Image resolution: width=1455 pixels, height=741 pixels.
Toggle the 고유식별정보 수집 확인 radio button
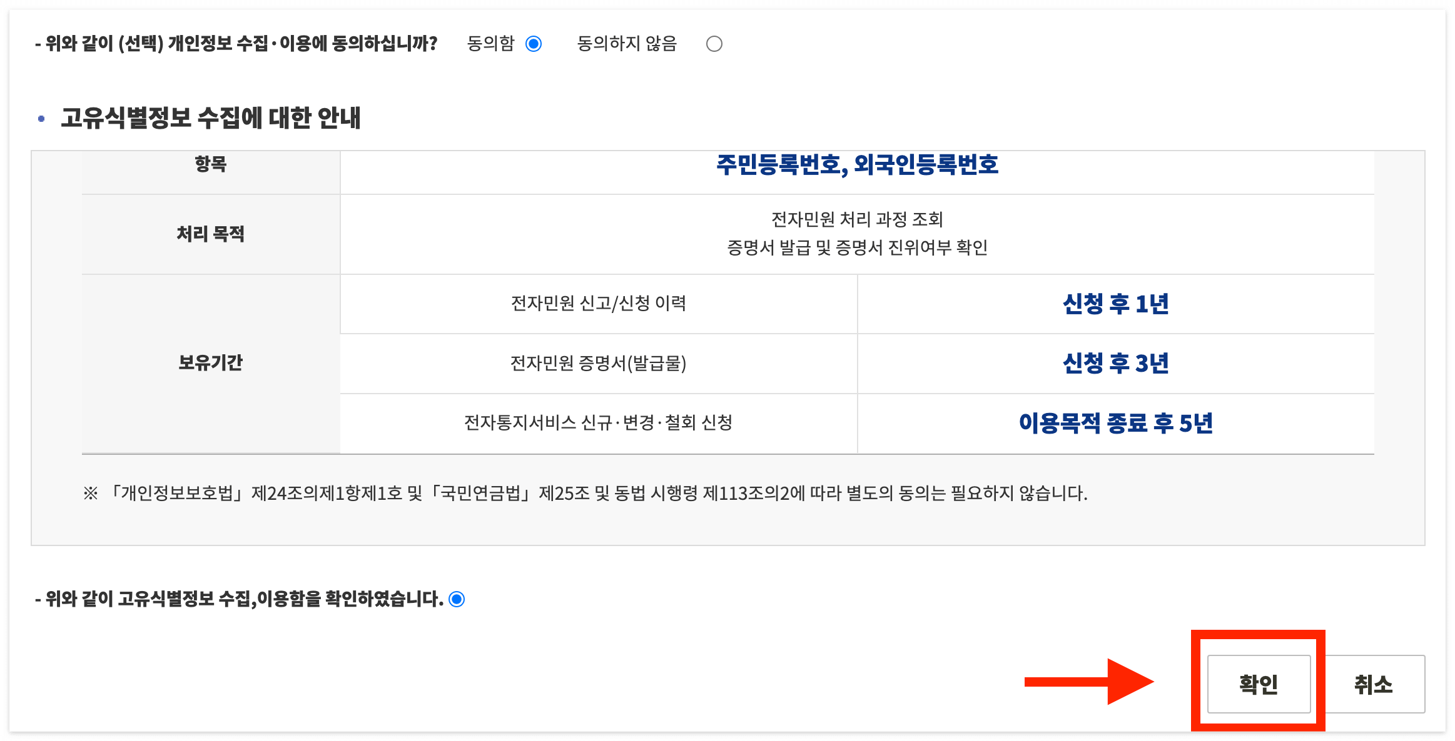457,599
